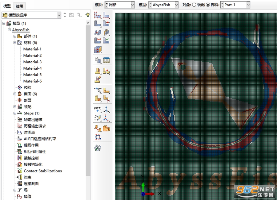Click the scissors remove tool

coord(106,98)
